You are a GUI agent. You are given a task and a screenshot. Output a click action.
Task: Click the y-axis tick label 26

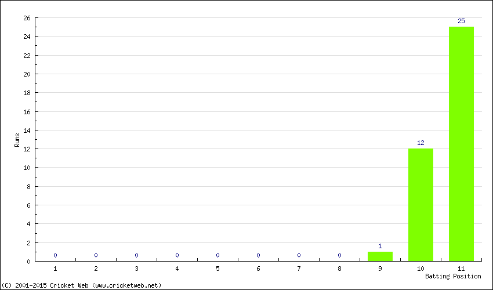(x=27, y=18)
